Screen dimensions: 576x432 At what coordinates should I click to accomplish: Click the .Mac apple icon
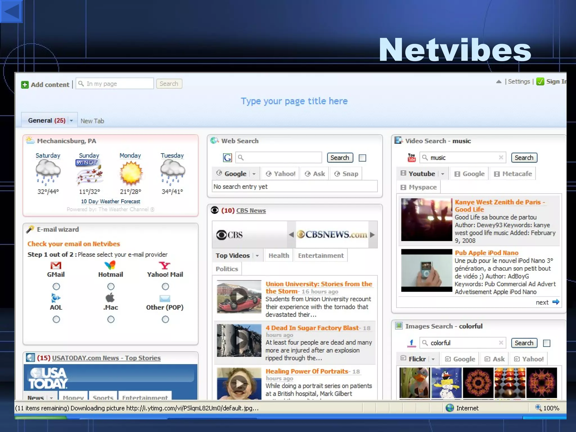pos(110,298)
